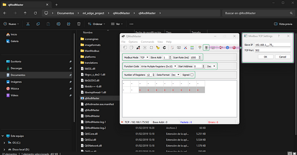Click the Save Session icon in QModMaster toolbar
Screen dimensions: 297x155
[132, 47]
